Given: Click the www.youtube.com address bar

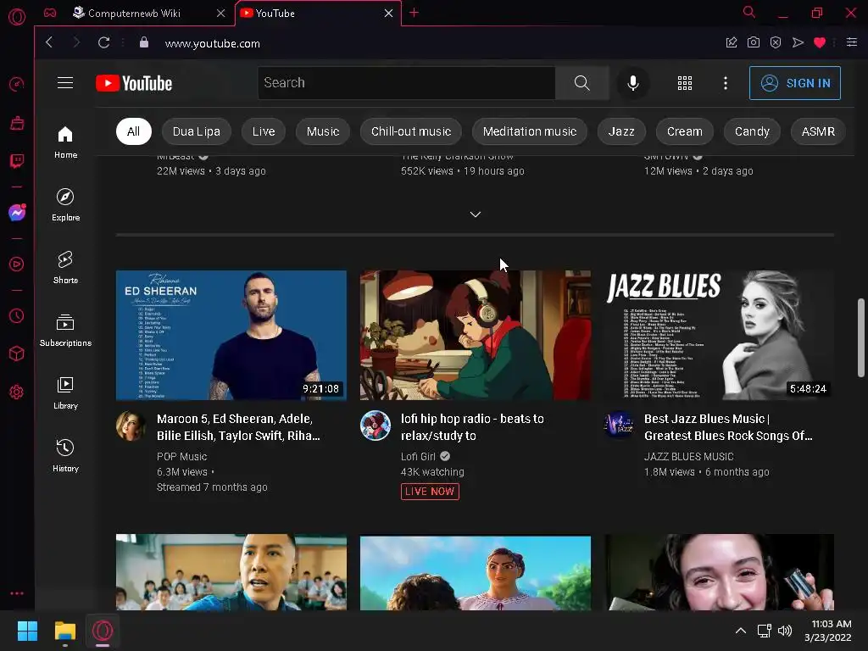Looking at the screenshot, I should point(212,43).
